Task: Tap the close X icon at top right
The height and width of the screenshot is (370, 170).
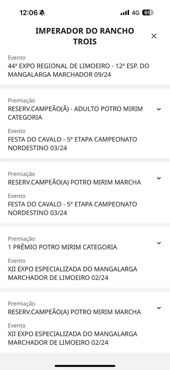Action: 154,36
